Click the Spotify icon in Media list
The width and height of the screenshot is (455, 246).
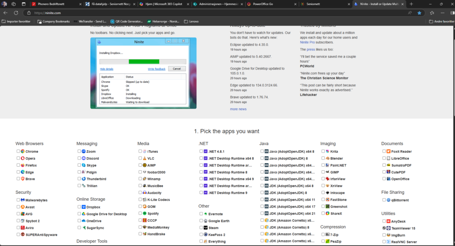144,214
